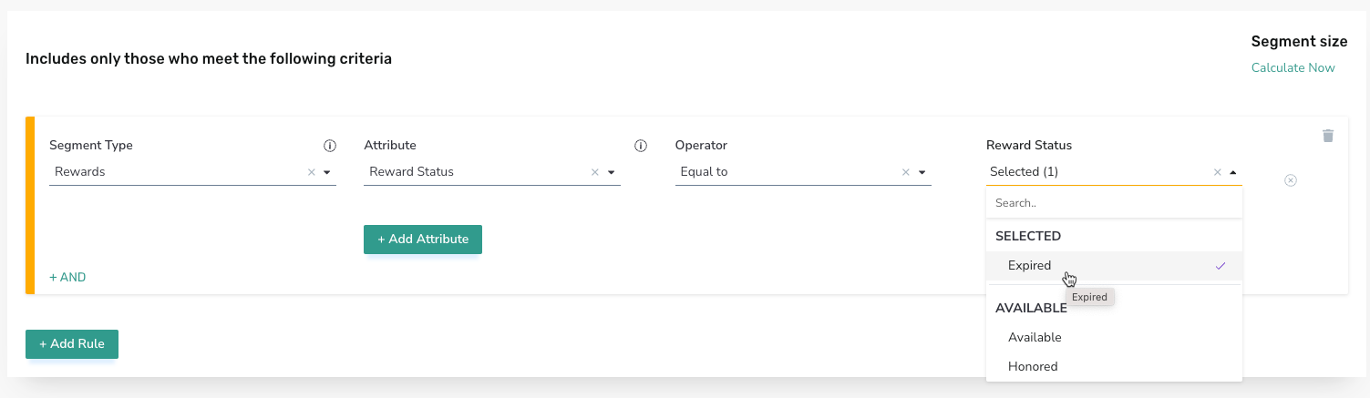This screenshot has height=398, width=1370.
Task: Deselect the checked Expired option
Action: tap(1114, 266)
